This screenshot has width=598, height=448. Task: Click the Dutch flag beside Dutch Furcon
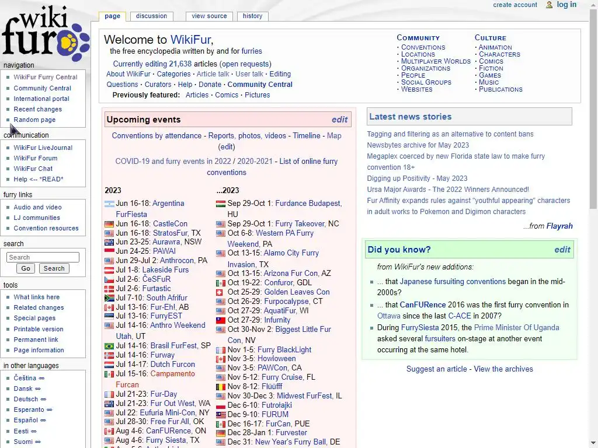109,365
